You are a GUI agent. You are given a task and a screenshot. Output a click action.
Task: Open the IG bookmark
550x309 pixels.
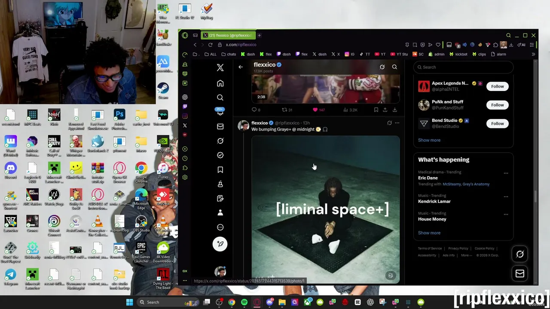click(x=349, y=55)
